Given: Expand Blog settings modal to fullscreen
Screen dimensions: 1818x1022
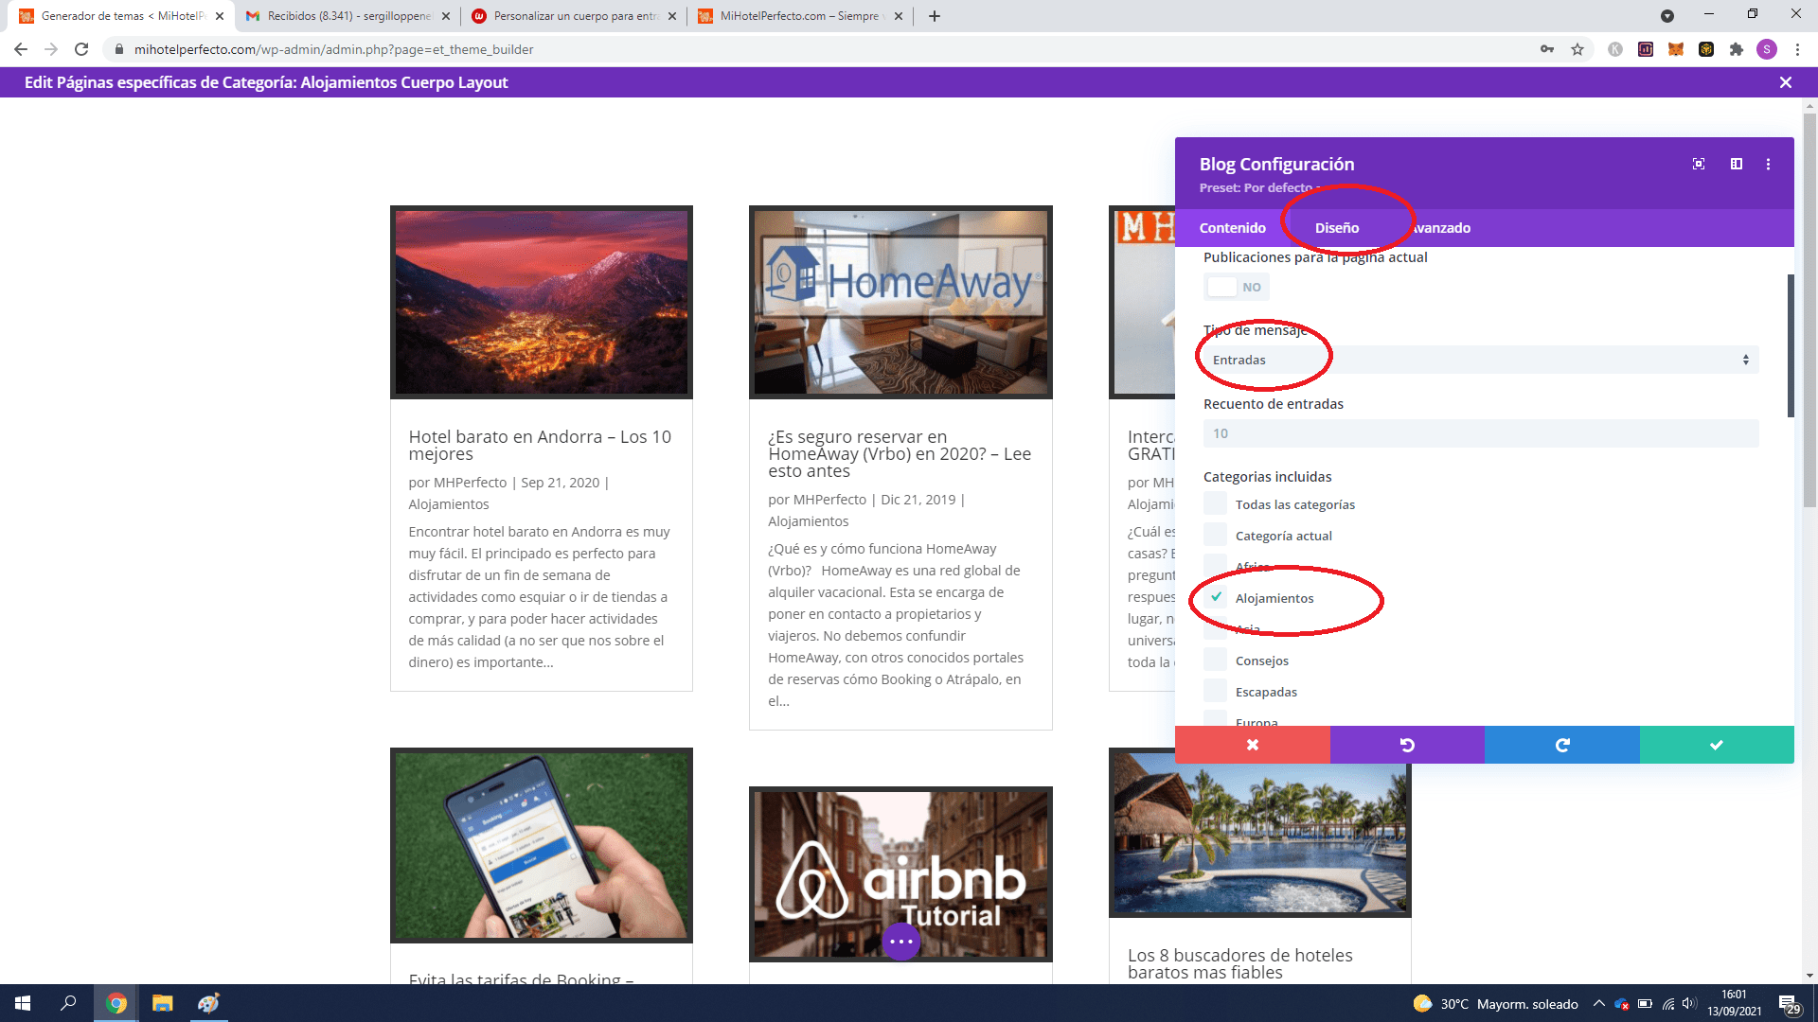Looking at the screenshot, I should point(1699,164).
